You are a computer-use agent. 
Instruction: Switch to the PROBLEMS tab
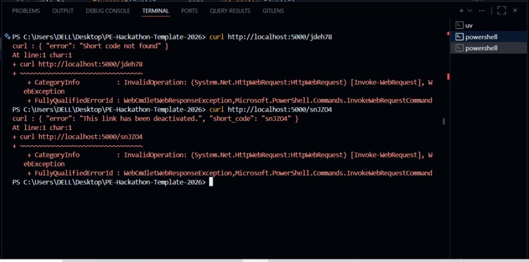pyautogui.click(x=26, y=11)
